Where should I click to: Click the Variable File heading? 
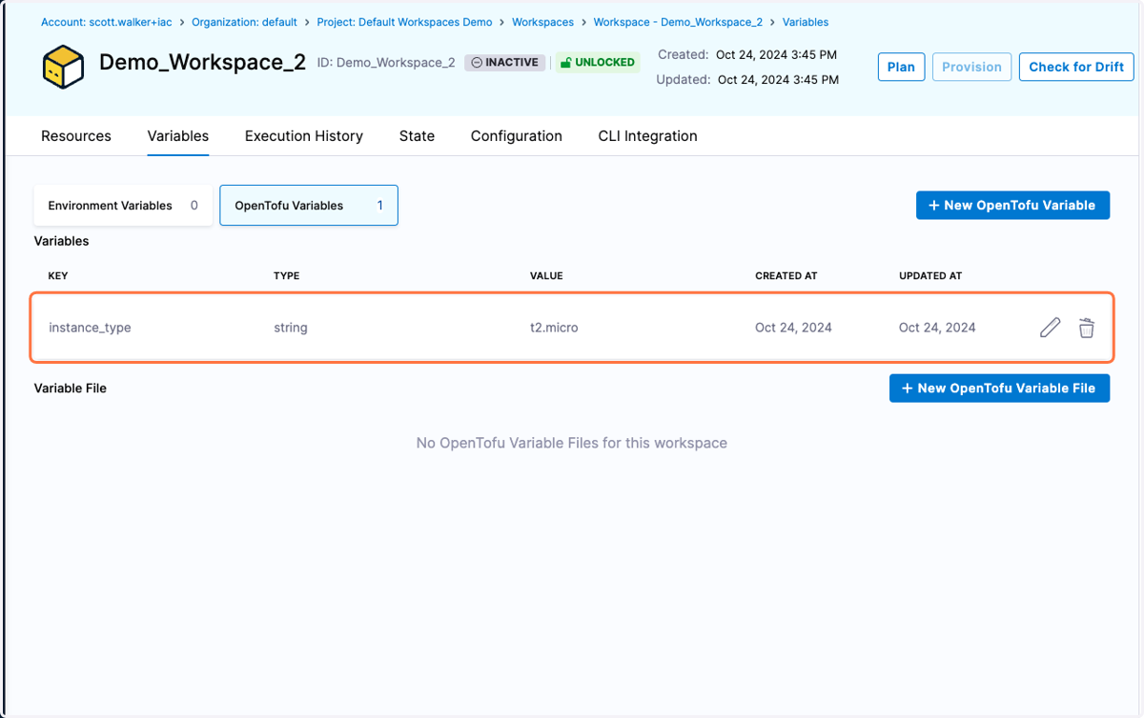tap(71, 389)
